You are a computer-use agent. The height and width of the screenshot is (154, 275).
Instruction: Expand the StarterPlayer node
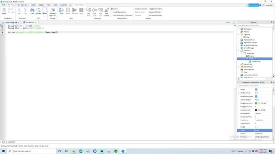pos(238,67)
